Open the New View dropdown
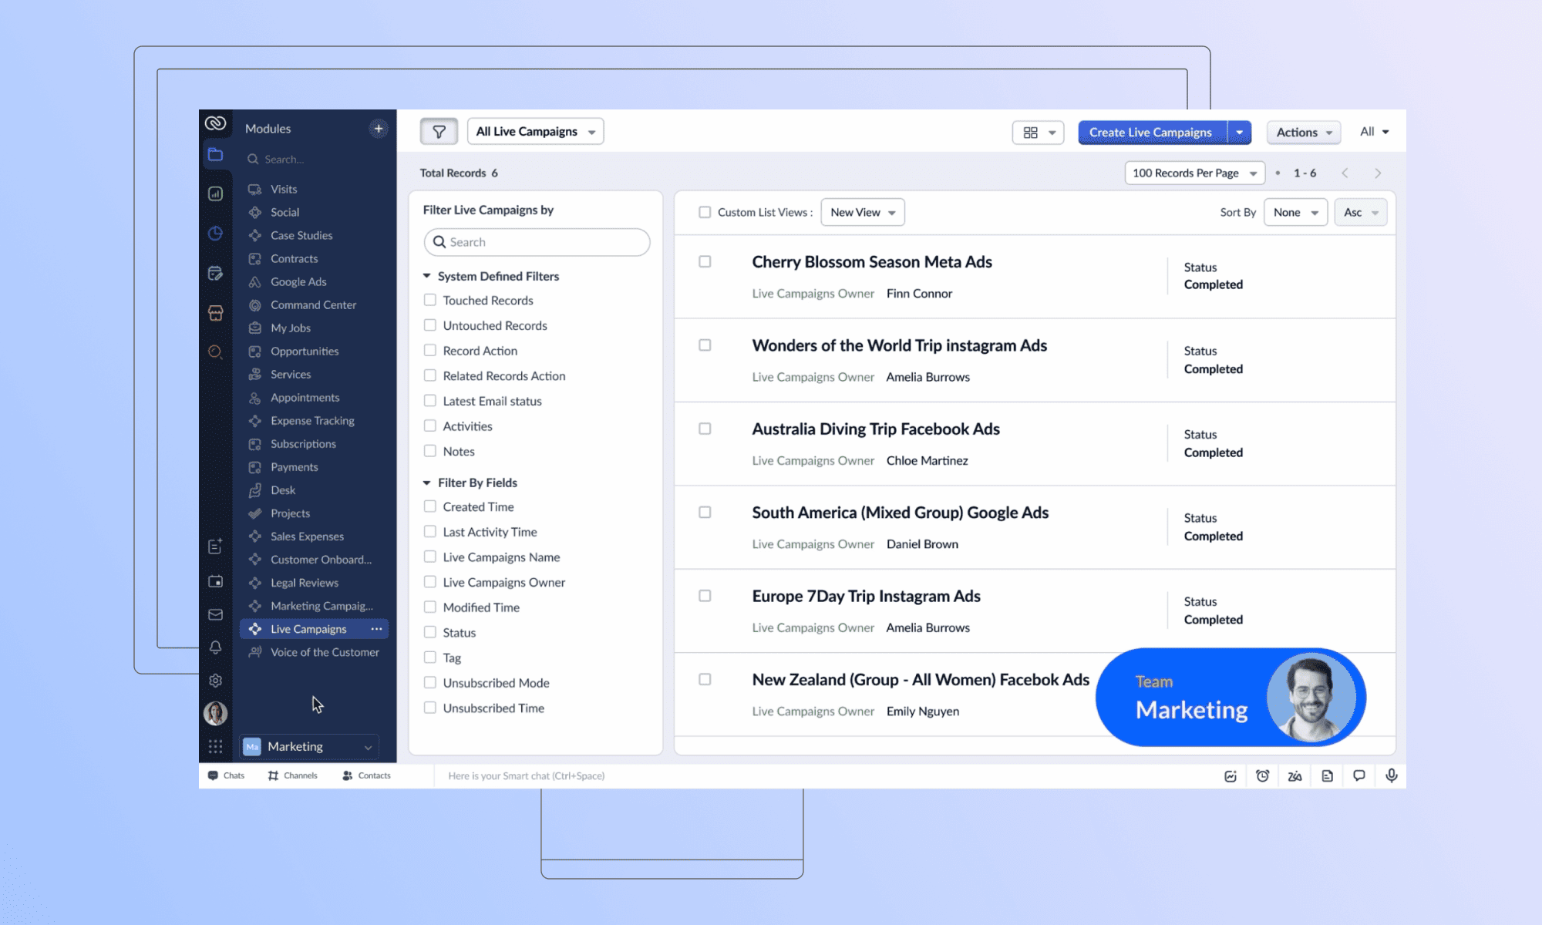The height and width of the screenshot is (925, 1542). [x=863, y=213]
